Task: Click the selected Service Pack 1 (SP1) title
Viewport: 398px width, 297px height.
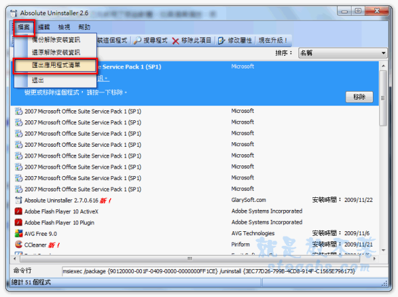Action: click(131, 67)
